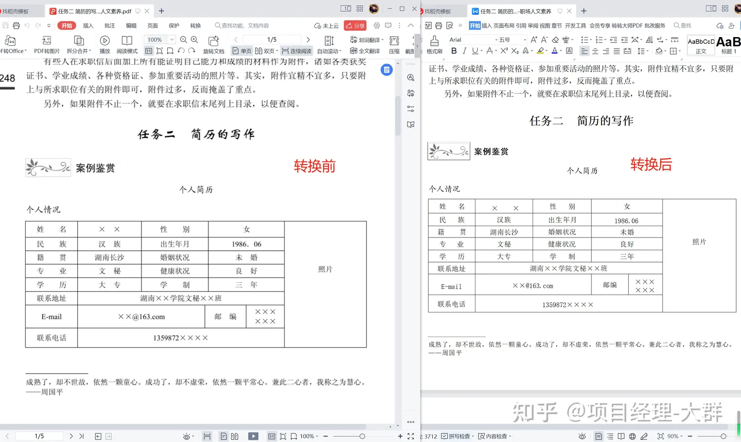
Task: Expand 自动滚动 dropdown arrow
Action: click(x=340, y=51)
